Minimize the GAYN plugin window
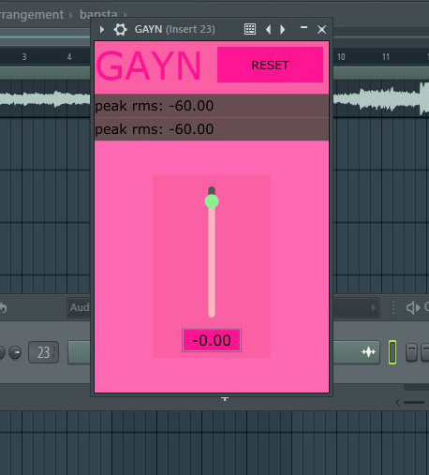 click(303, 27)
